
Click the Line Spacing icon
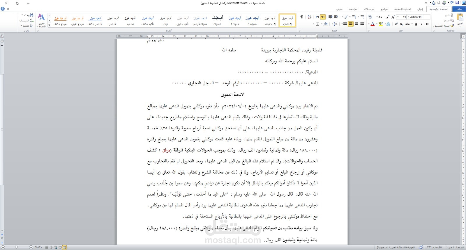click(335, 24)
